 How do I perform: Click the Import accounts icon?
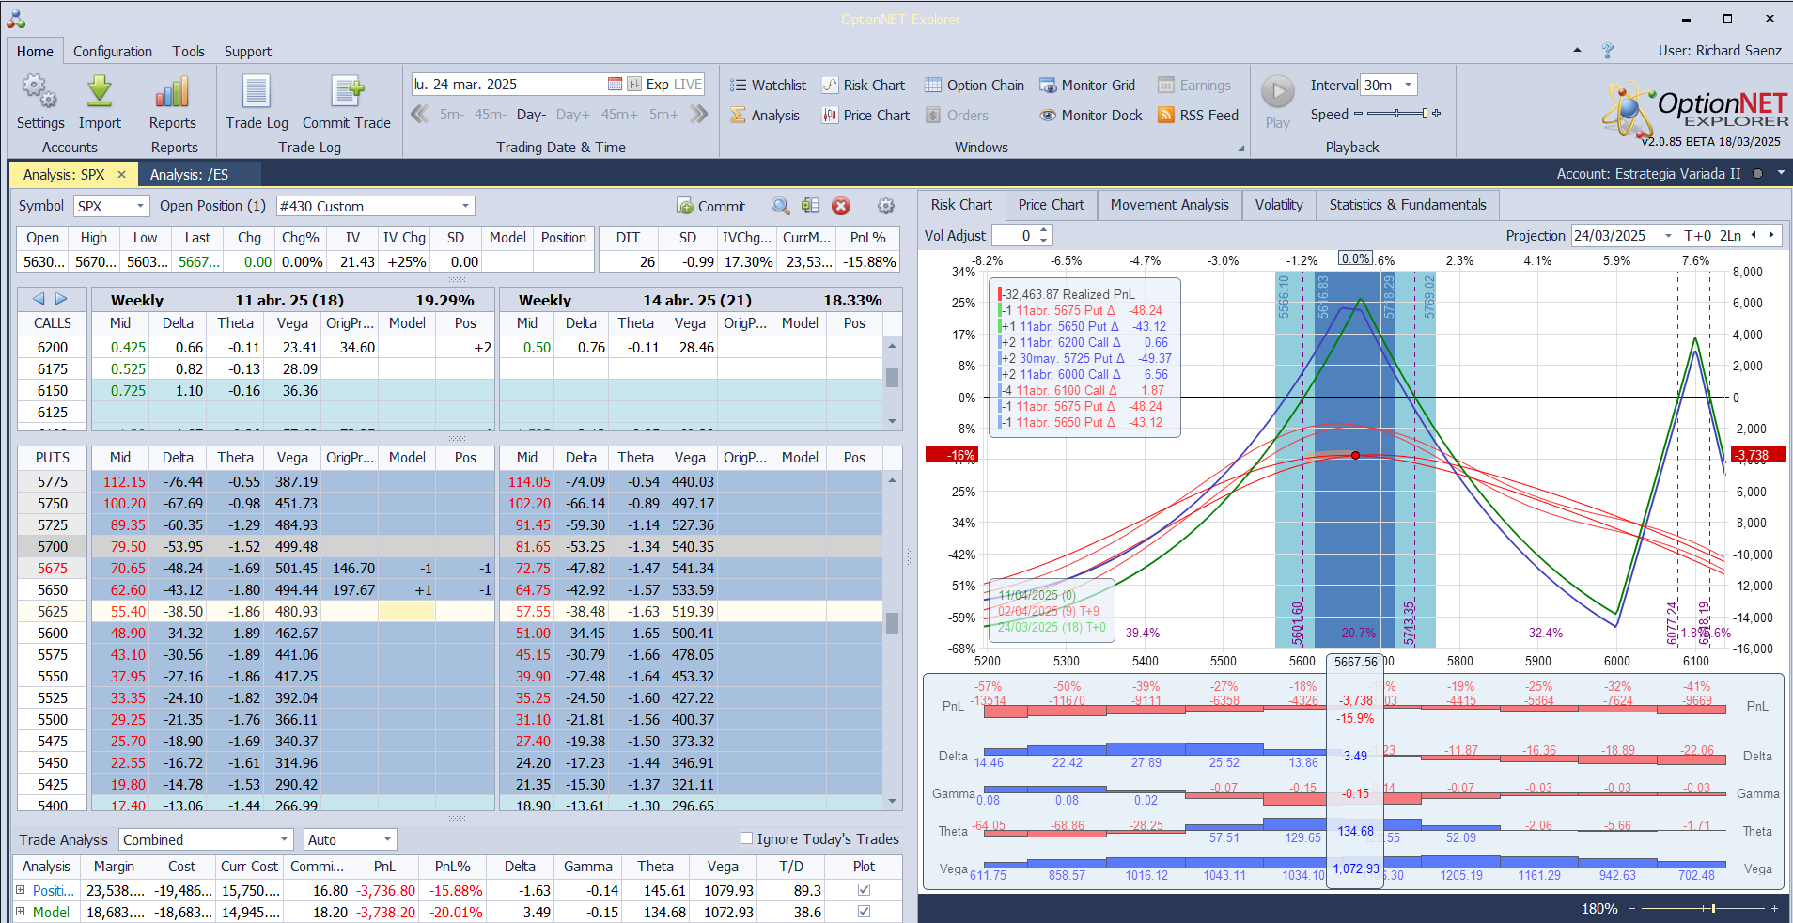coord(100,102)
